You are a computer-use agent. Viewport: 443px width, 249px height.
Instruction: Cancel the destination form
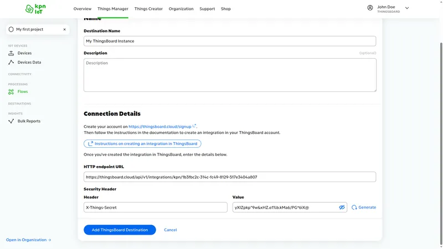tap(171, 230)
